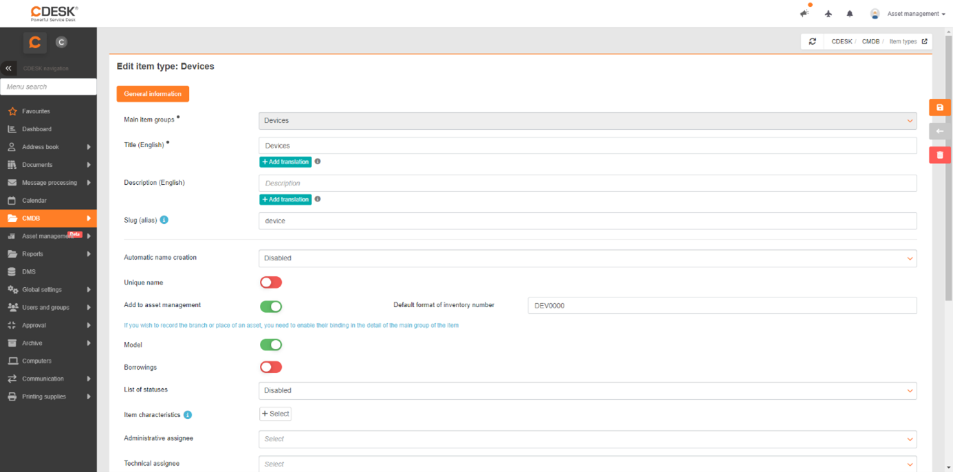
Task: Click the airplane icon in header
Action: pyautogui.click(x=828, y=14)
